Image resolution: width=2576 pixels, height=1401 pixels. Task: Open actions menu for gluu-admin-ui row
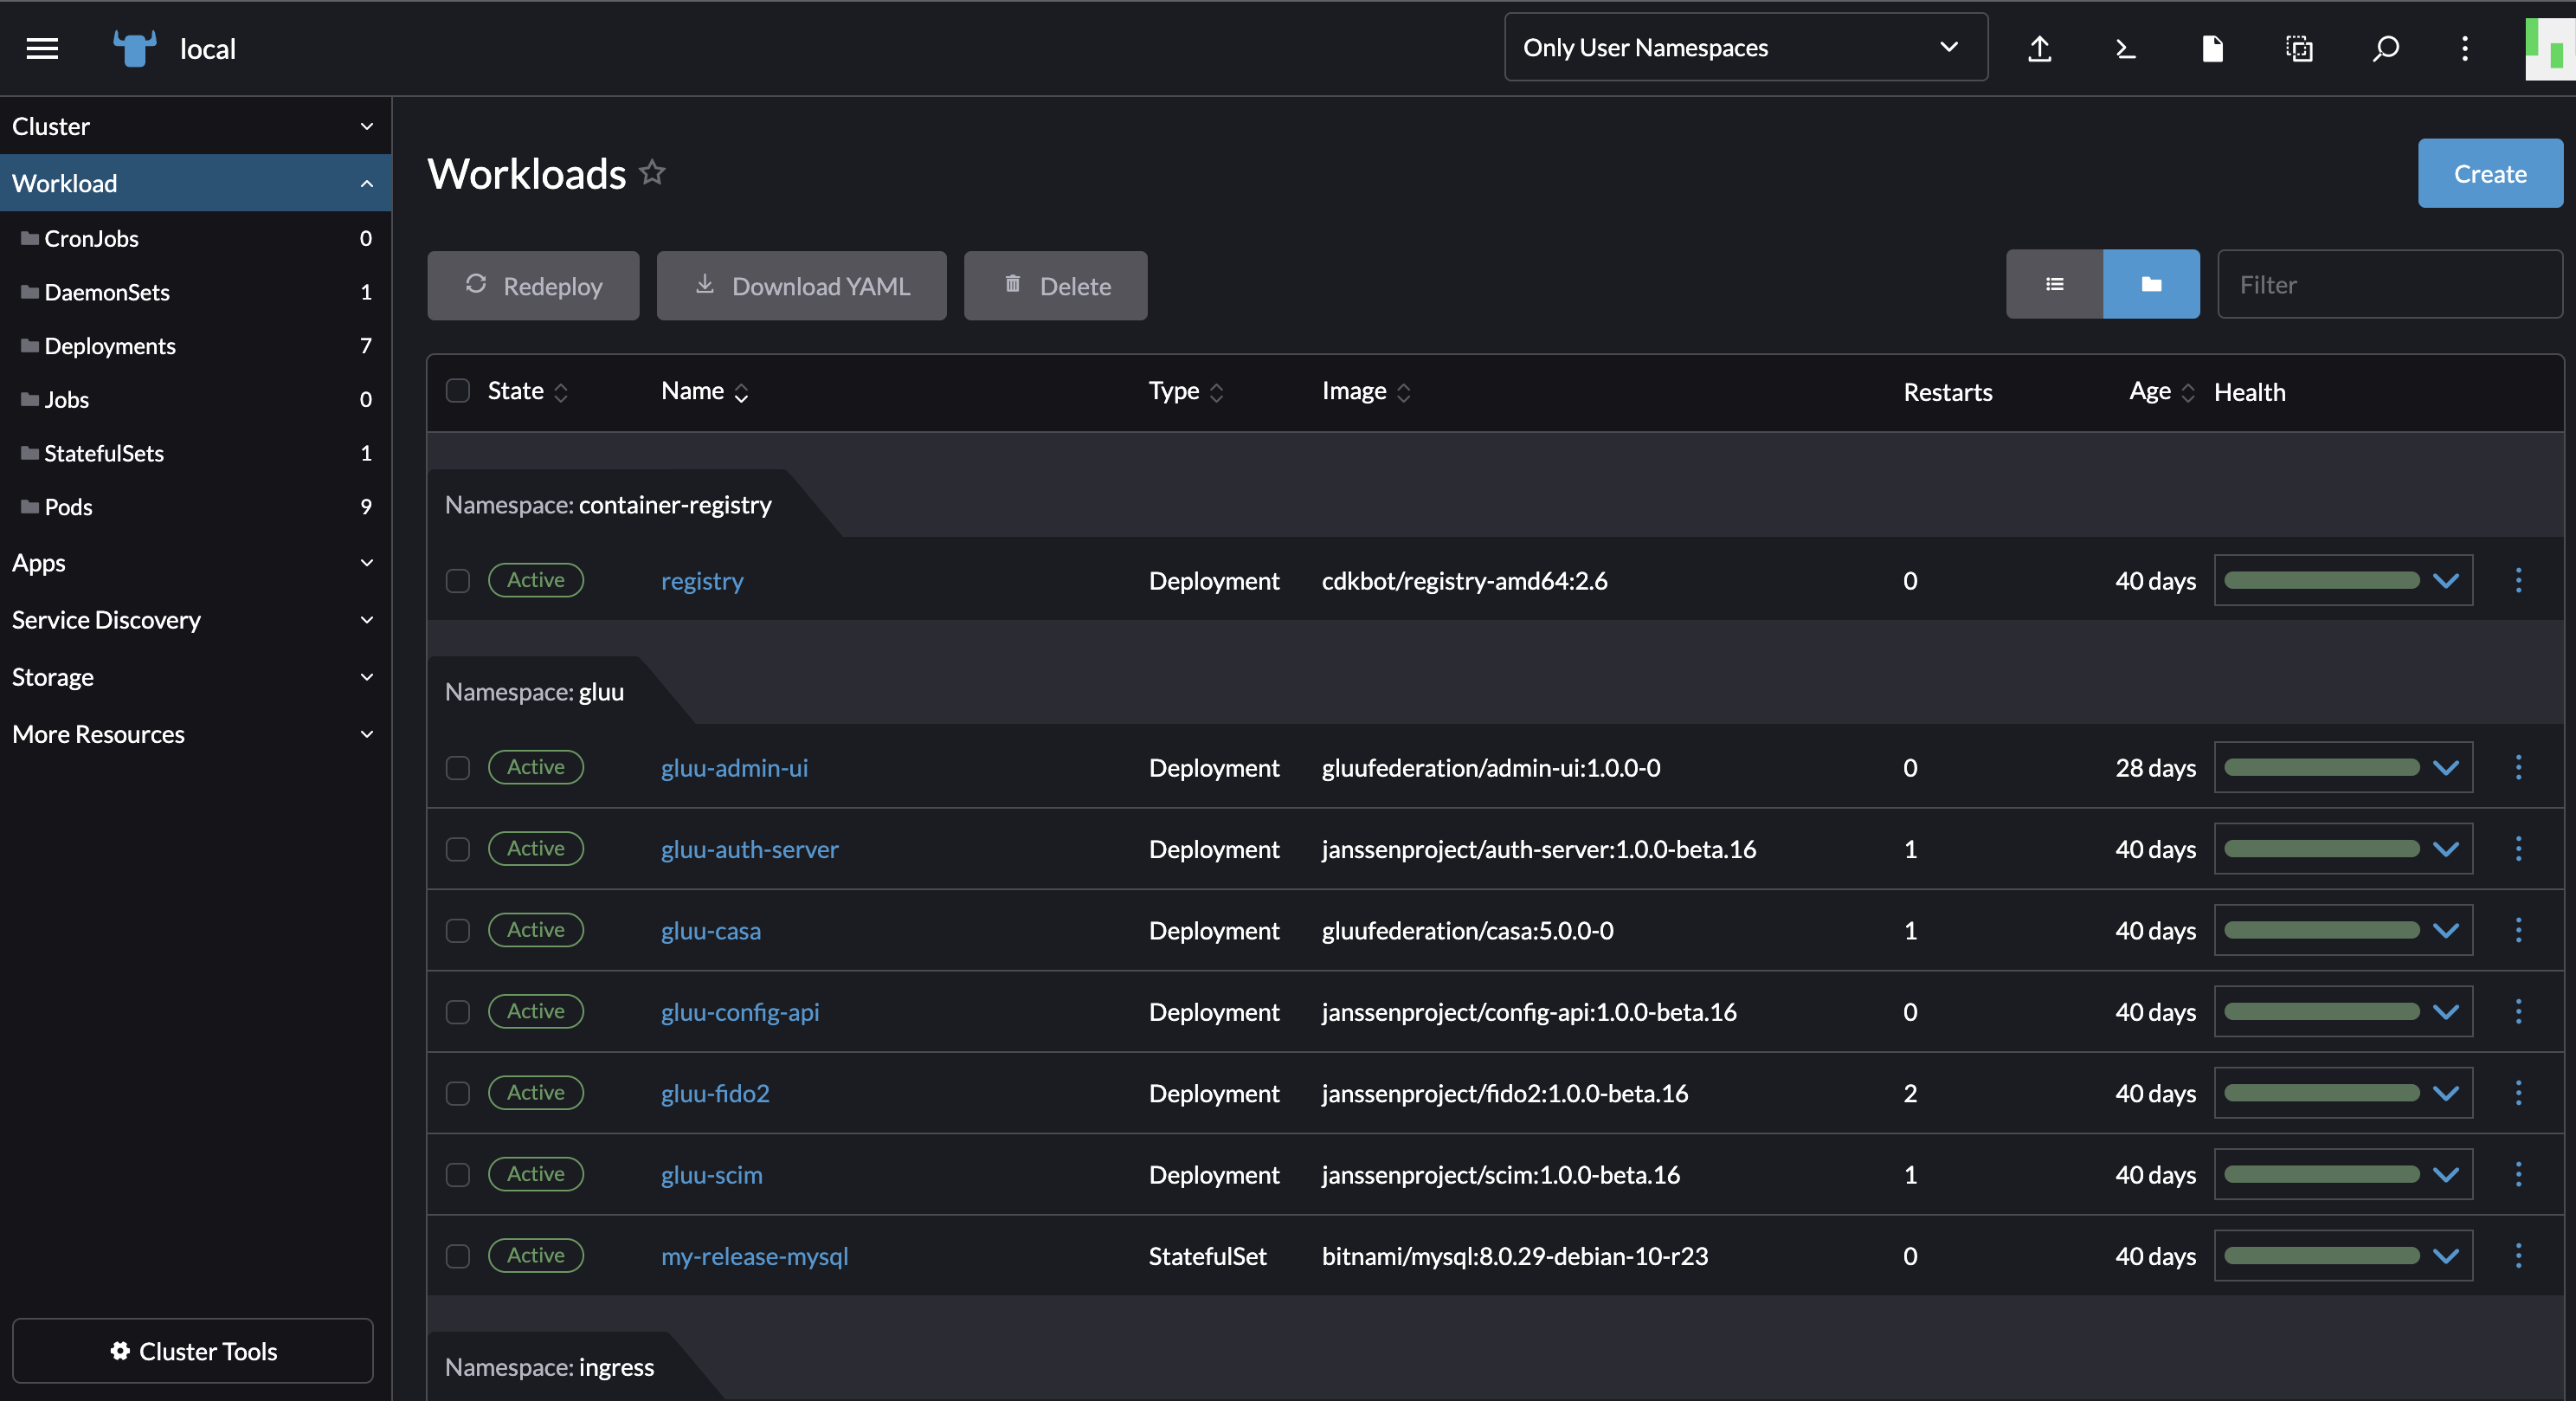[2518, 767]
